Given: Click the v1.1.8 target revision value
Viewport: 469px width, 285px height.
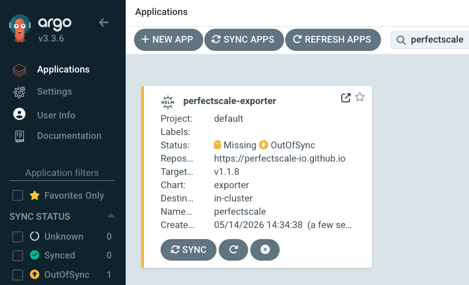Looking at the screenshot, I should 226,172.
